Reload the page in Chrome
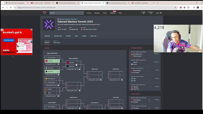203x114 pixels. click(11, 8)
